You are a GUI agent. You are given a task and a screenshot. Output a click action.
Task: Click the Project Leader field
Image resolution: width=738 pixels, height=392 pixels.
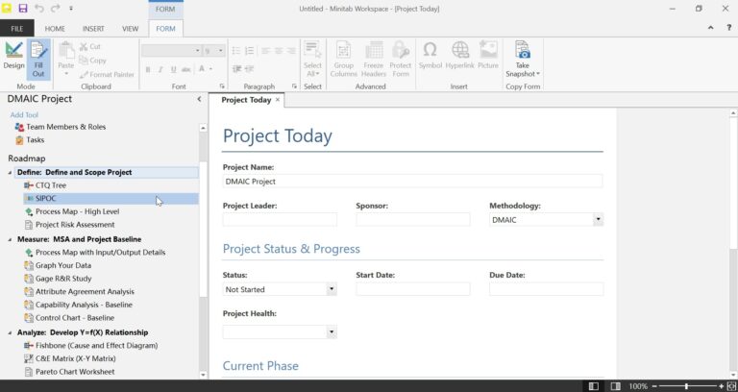(280, 220)
